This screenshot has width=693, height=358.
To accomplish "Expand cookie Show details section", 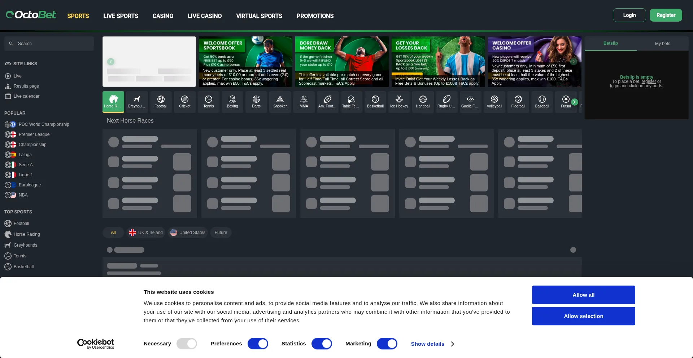I will 432,344.
